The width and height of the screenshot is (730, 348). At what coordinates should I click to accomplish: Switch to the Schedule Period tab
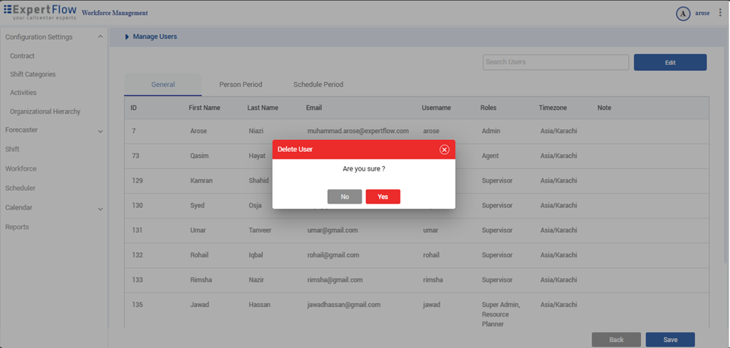[x=318, y=85]
